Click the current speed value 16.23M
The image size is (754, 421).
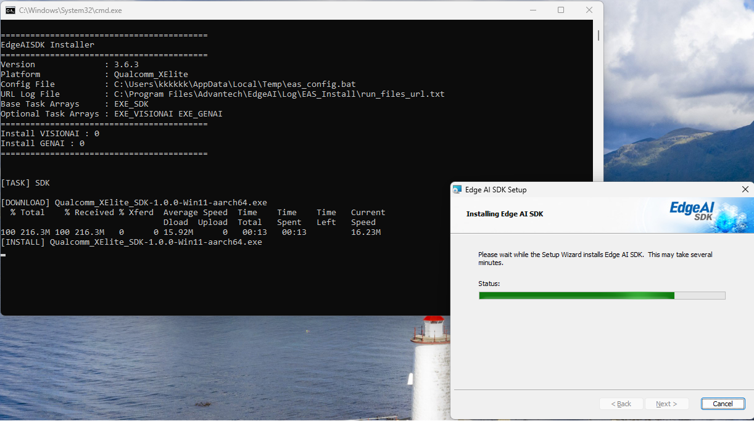pyautogui.click(x=366, y=232)
